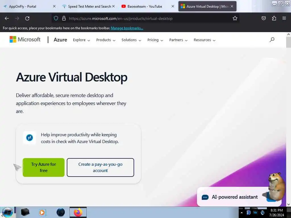The height and width of the screenshot is (218, 291).
Task: Show hidden system tray icons arrow
Action: [x=242, y=213]
